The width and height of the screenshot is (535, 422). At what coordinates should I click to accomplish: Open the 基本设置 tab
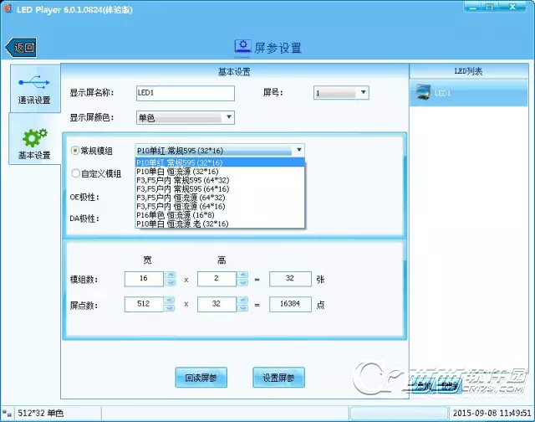point(35,140)
